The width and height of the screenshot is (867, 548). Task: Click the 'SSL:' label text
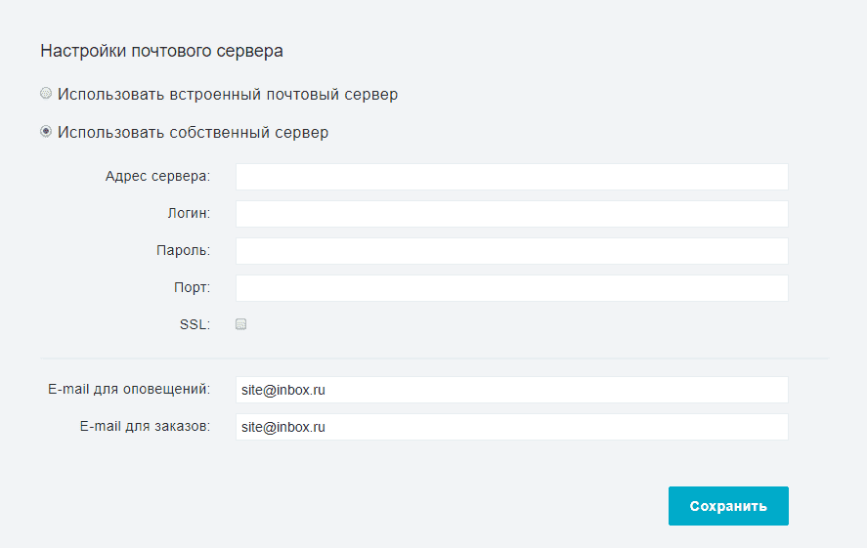tap(195, 324)
